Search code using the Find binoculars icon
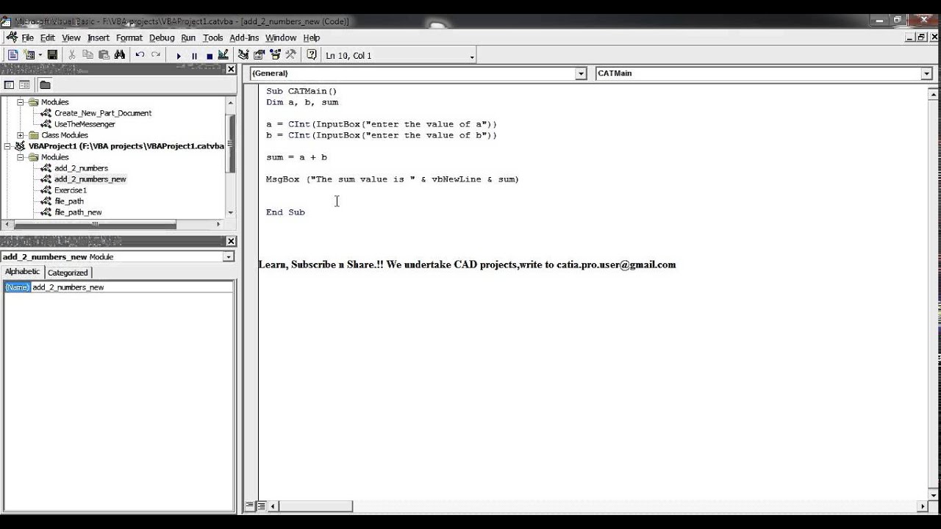The height and width of the screenshot is (529, 941). (121, 54)
